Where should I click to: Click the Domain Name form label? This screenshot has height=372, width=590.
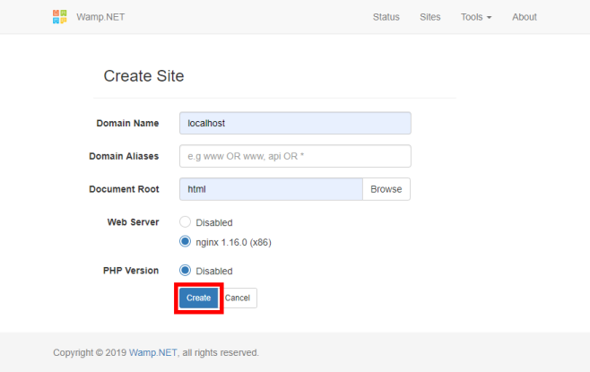coord(127,123)
